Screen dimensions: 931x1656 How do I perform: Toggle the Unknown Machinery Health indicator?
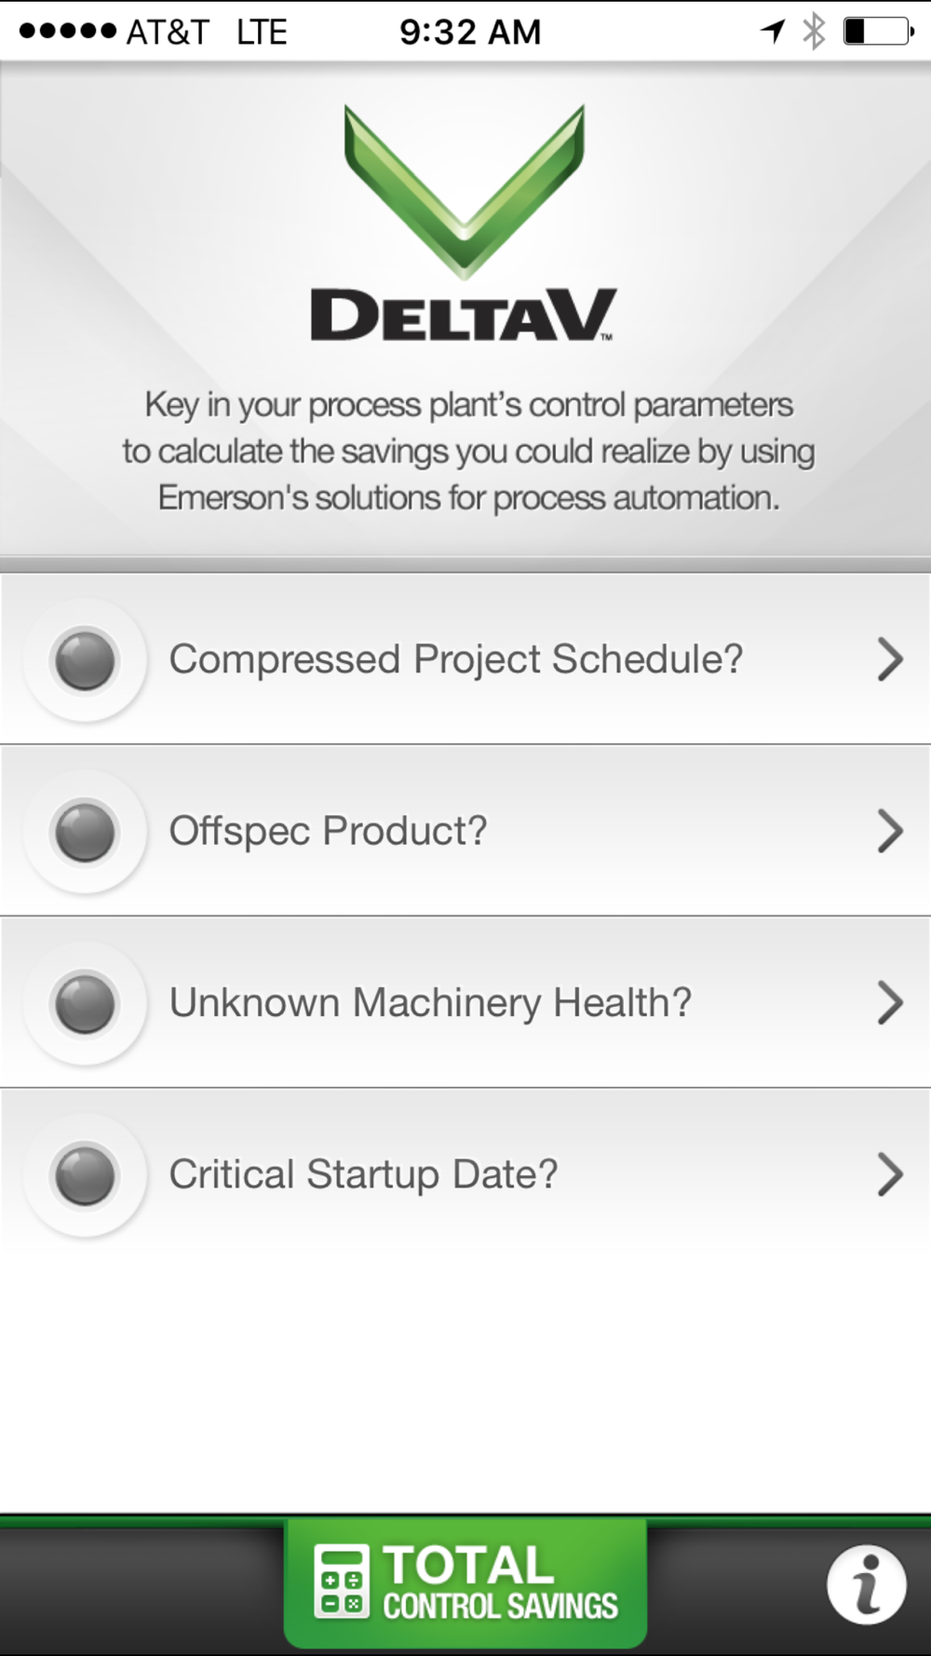[x=86, y=1003]
